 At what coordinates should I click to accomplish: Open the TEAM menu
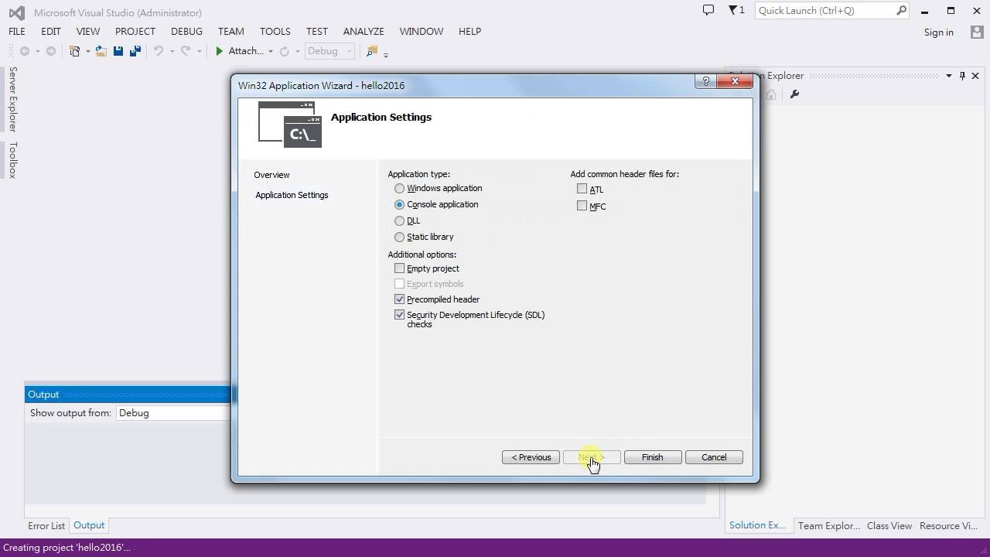pos(231,31)
